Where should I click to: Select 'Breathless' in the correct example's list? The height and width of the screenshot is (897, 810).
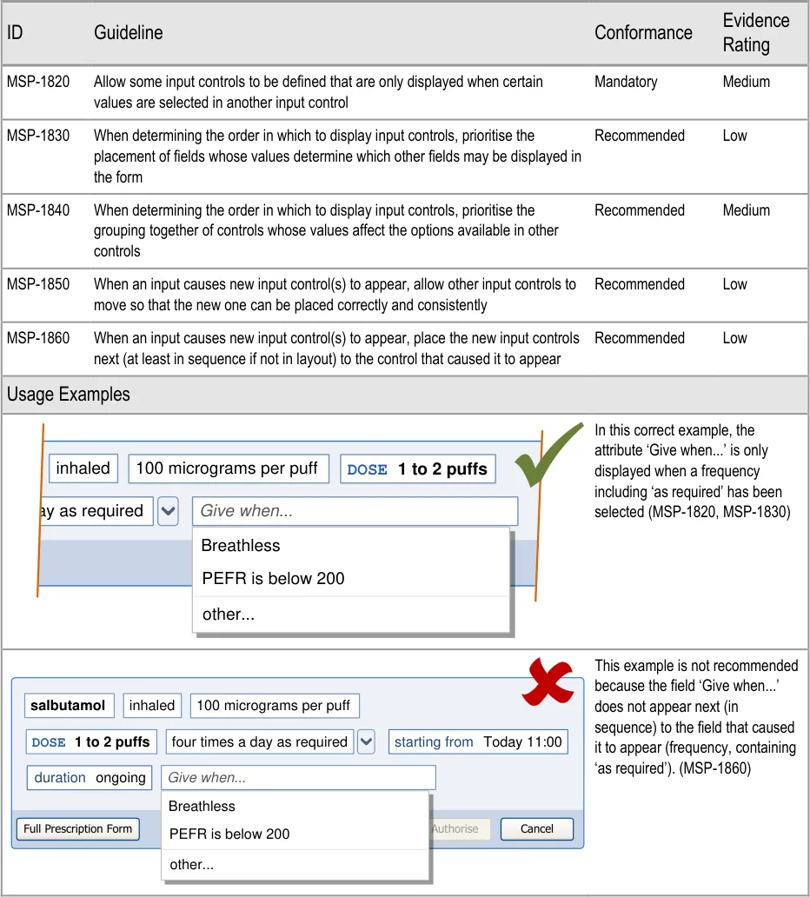241,546
